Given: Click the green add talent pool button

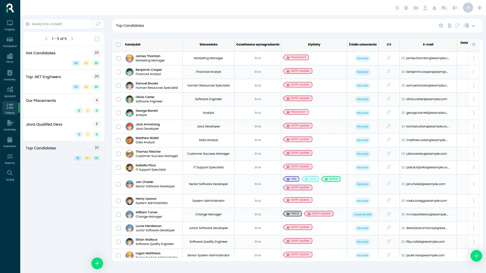Looking at the screenshot, I should coord(97,263).
